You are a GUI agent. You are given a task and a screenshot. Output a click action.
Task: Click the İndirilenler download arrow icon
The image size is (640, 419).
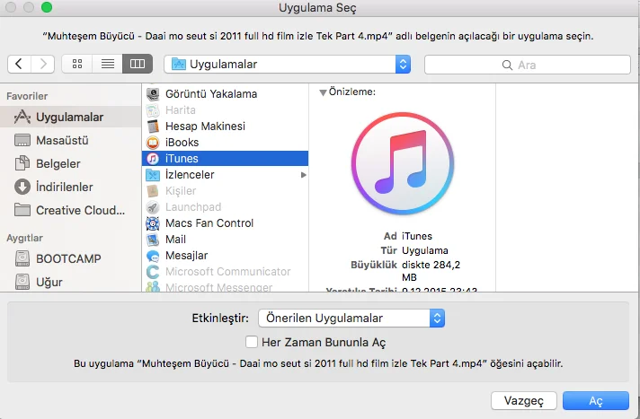click(x=22, y=187)
